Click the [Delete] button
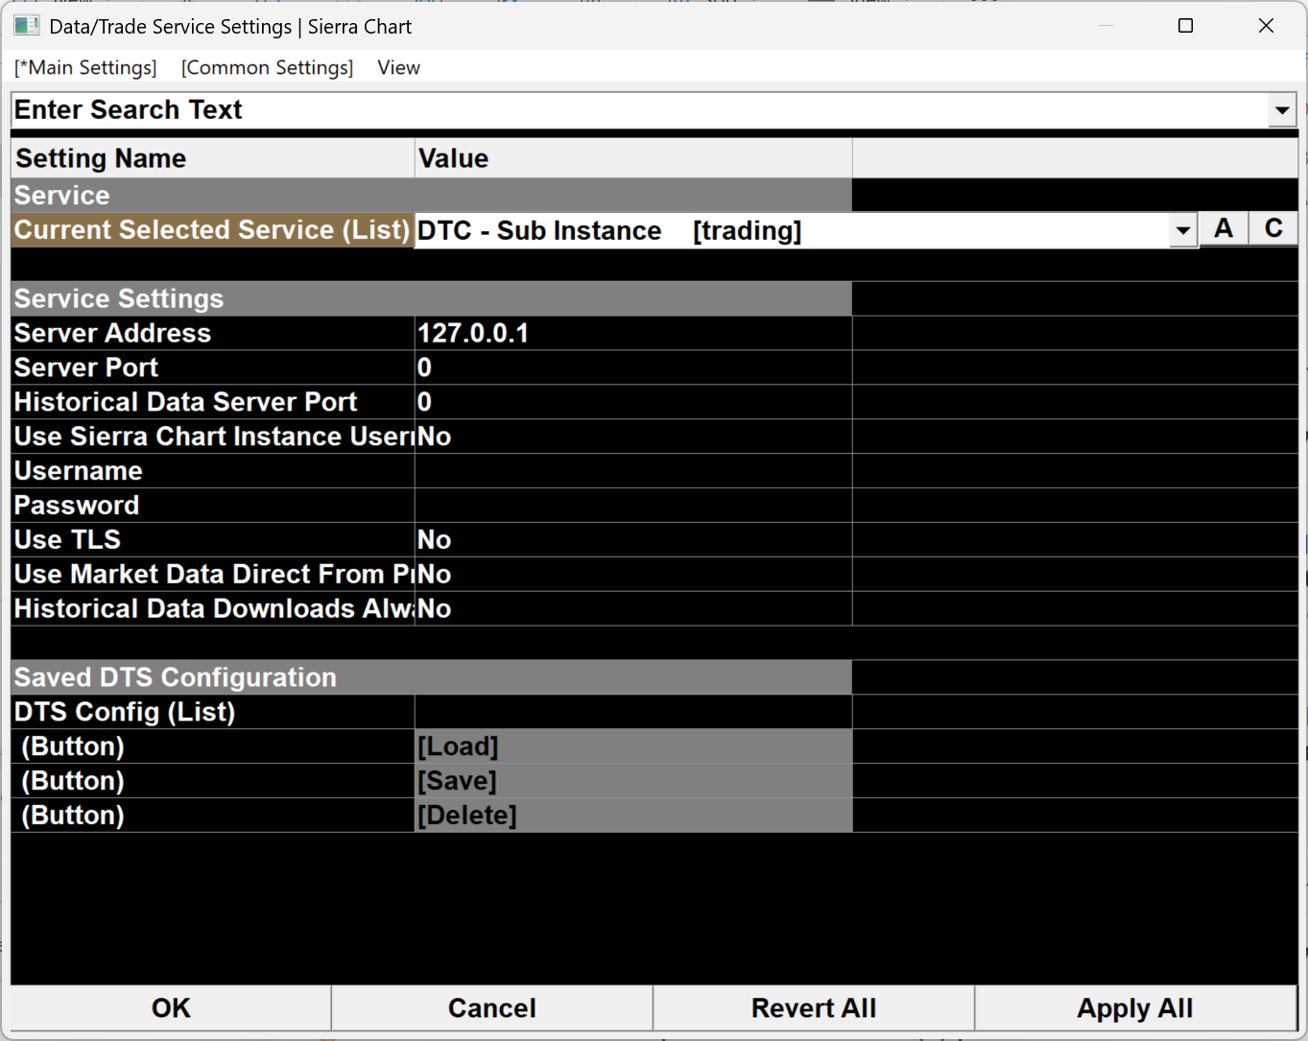The width and height of the screenshot is (1308, 1041). click(x=633, y=816)
